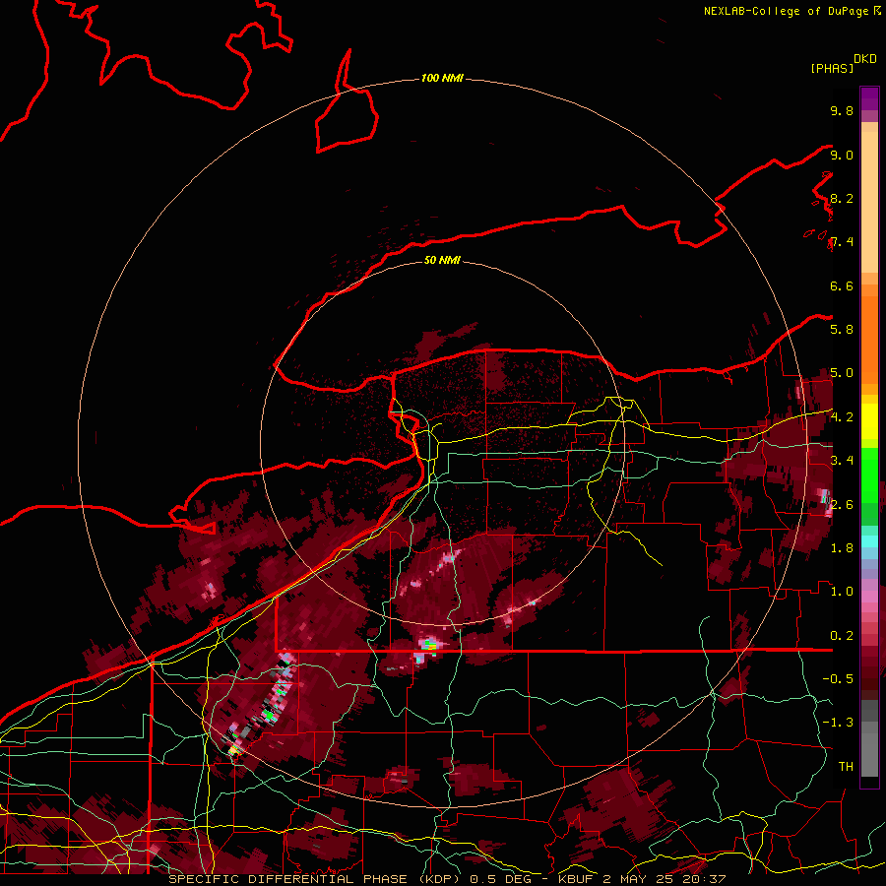Click the NEXLAB-College of DuPage credit text
Screen dimensions: 886x886
click(x=786, y=11)
